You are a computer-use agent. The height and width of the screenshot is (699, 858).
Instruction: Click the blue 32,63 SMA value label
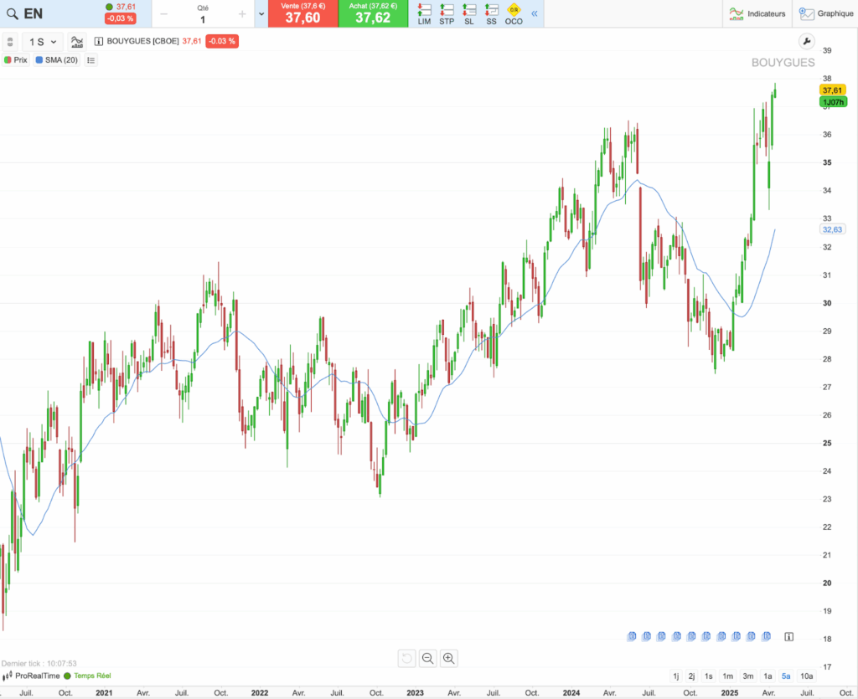pos(832,229)
